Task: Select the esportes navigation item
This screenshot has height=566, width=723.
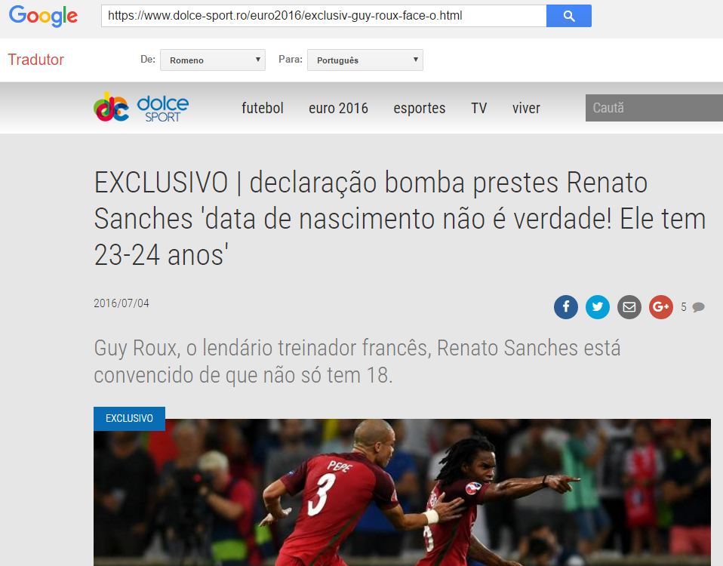Action: click(x=419, y=108)
